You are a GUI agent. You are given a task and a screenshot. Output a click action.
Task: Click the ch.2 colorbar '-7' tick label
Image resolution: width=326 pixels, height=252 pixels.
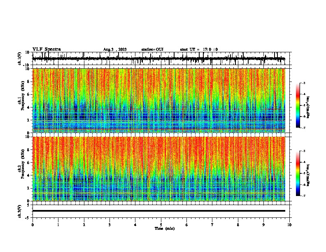click(x=303, y=196)
